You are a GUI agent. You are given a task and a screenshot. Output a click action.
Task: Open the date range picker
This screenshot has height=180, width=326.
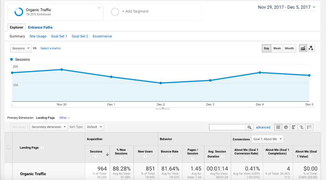pos(287,7)
